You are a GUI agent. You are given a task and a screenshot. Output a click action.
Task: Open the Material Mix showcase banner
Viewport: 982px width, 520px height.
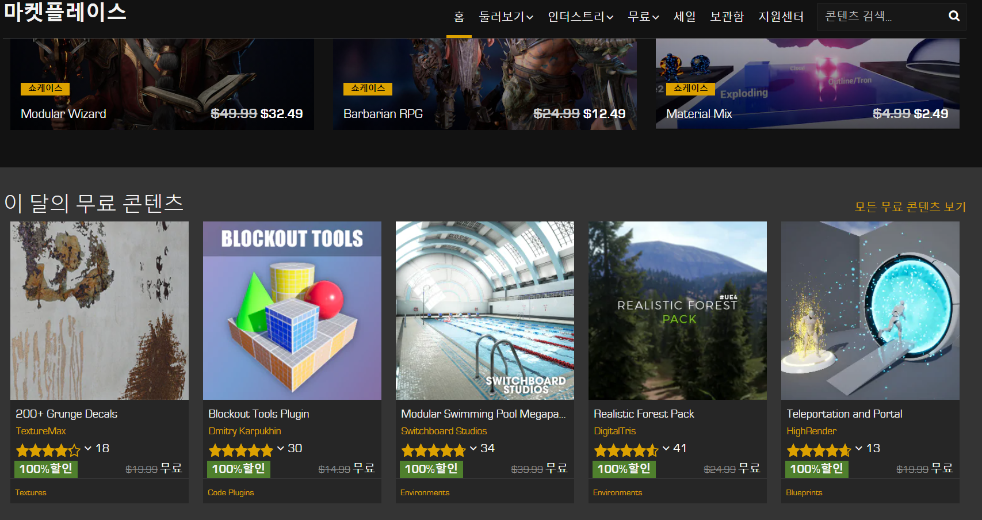[808, 84]
